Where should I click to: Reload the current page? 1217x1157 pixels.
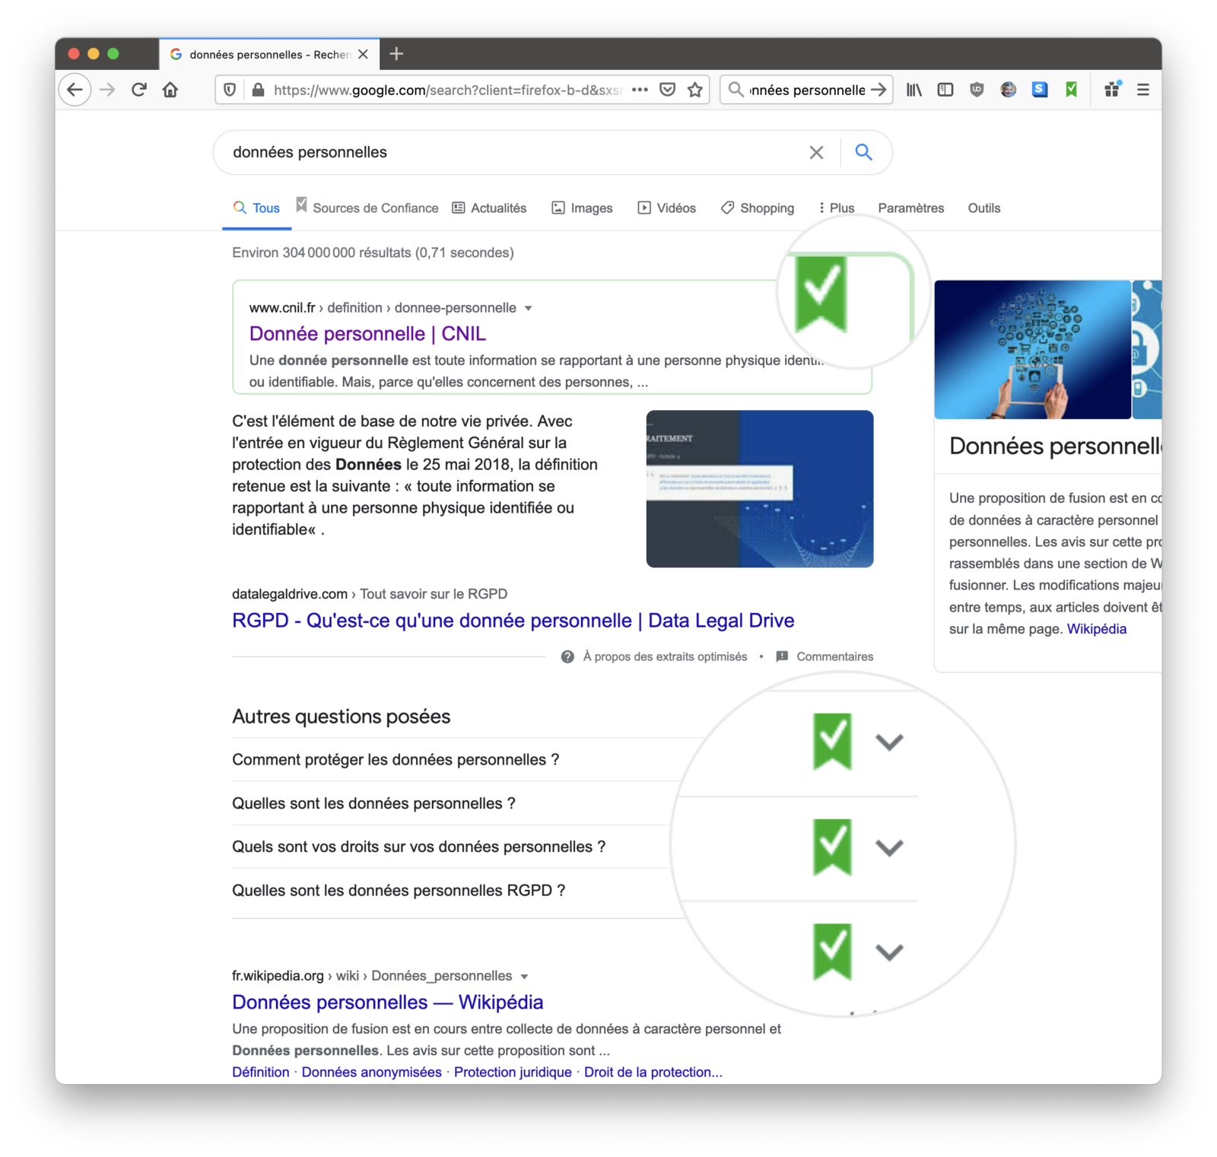[x=138, y=90]
